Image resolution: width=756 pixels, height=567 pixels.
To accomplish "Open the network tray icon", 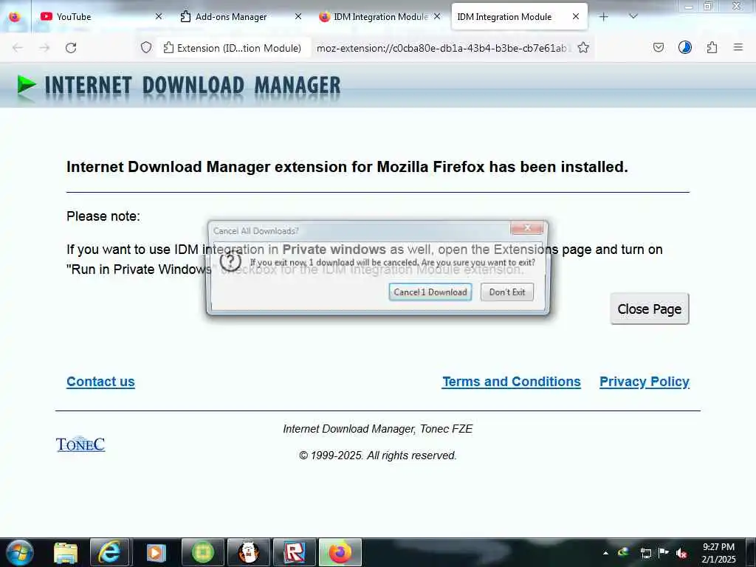I will 645,553.
